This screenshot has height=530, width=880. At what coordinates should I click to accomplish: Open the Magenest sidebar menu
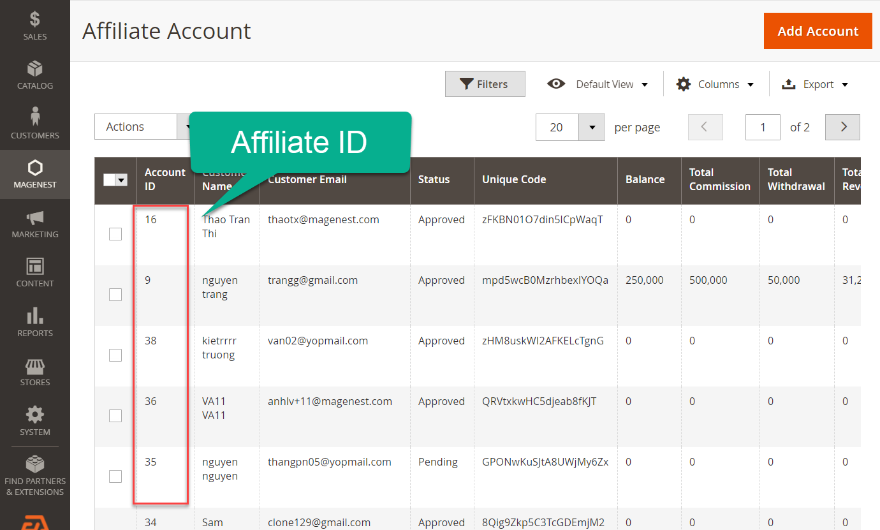click(34, 174)
